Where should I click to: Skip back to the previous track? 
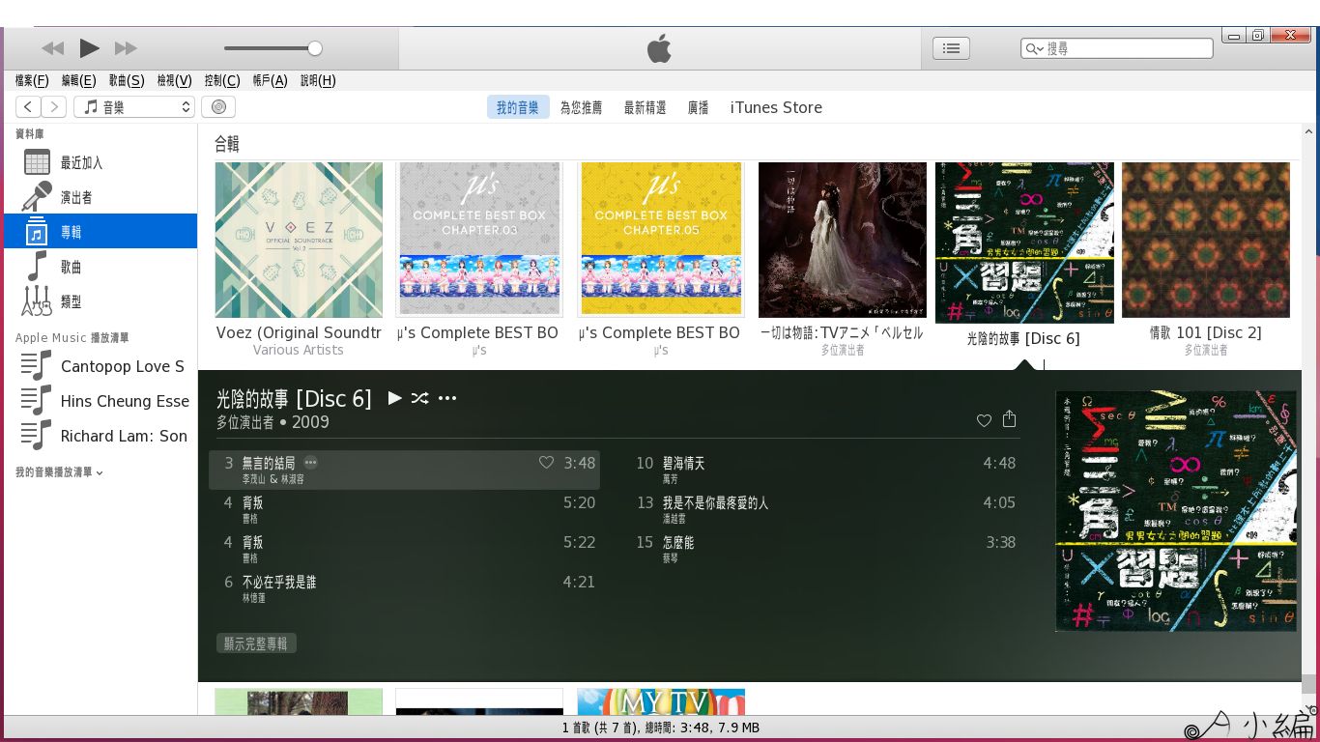tap(53, 48)
